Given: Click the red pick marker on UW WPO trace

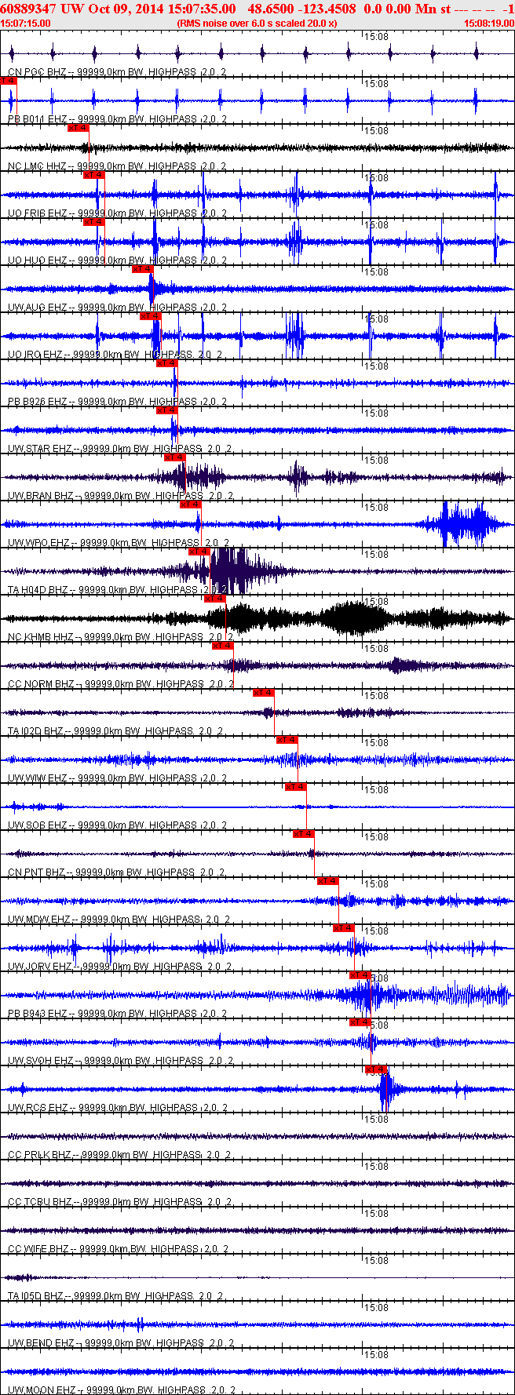Looking at the screenshot, I should (191, 504).
